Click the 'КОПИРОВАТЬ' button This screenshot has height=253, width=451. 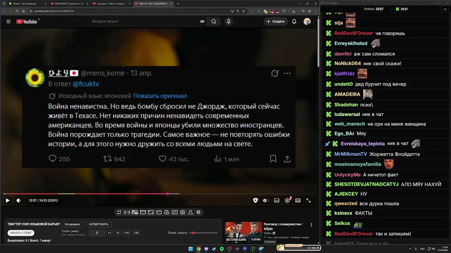point(99,224)
